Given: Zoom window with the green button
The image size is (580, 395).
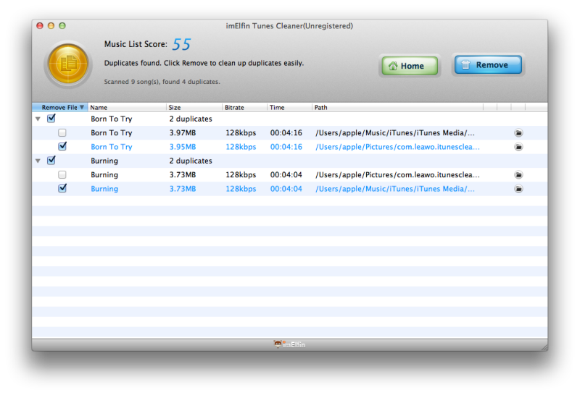Looking at the screenshot, I should click(x=62, y=25).
